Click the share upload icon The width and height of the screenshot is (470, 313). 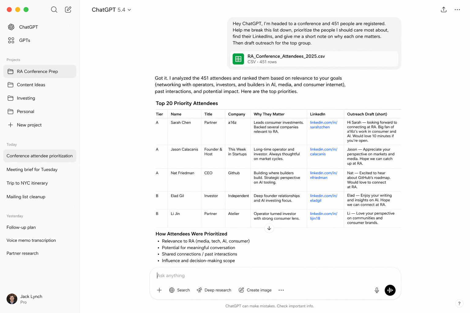444,9
